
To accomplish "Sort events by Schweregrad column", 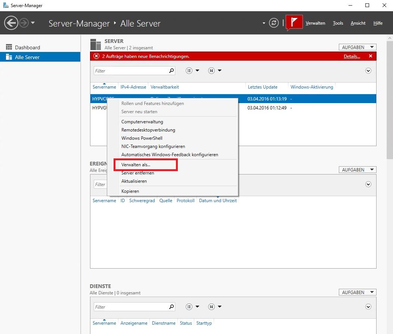I will [142, 201].
